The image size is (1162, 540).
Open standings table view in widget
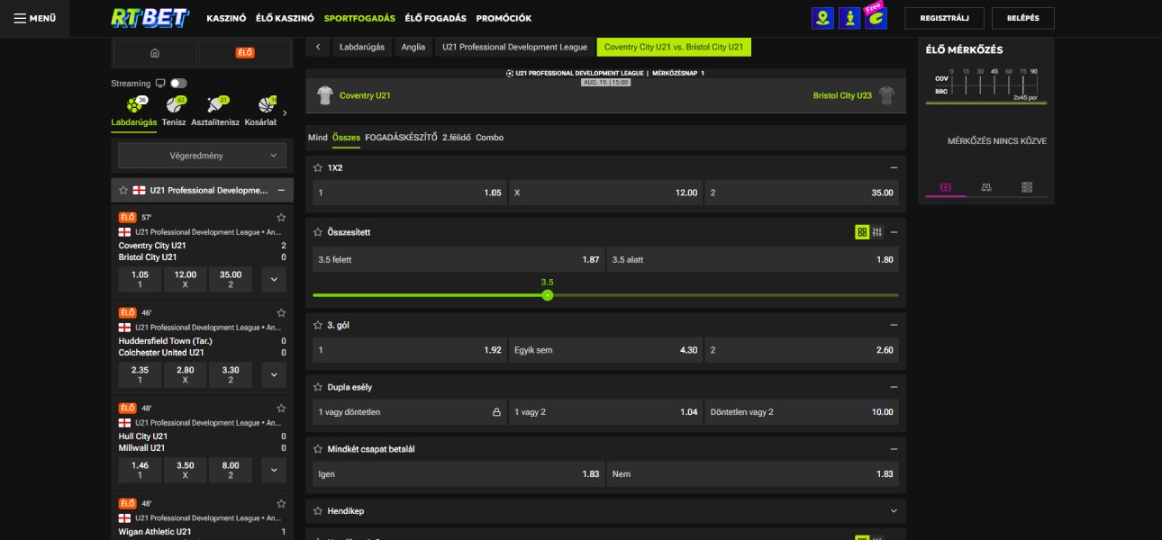click(x=1027, y=187)
